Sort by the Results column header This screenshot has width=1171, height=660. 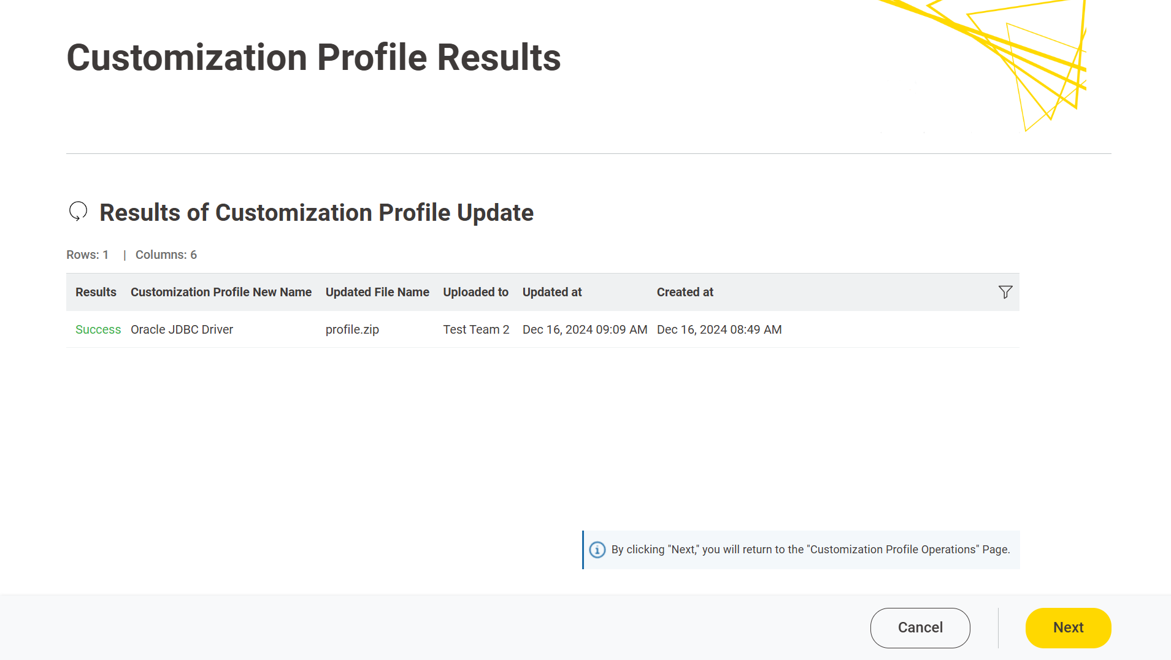[96, 292]
